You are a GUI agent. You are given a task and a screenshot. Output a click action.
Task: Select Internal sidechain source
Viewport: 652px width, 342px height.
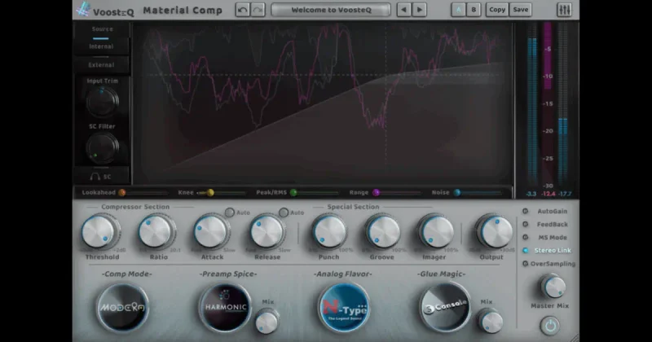(101, 46)
